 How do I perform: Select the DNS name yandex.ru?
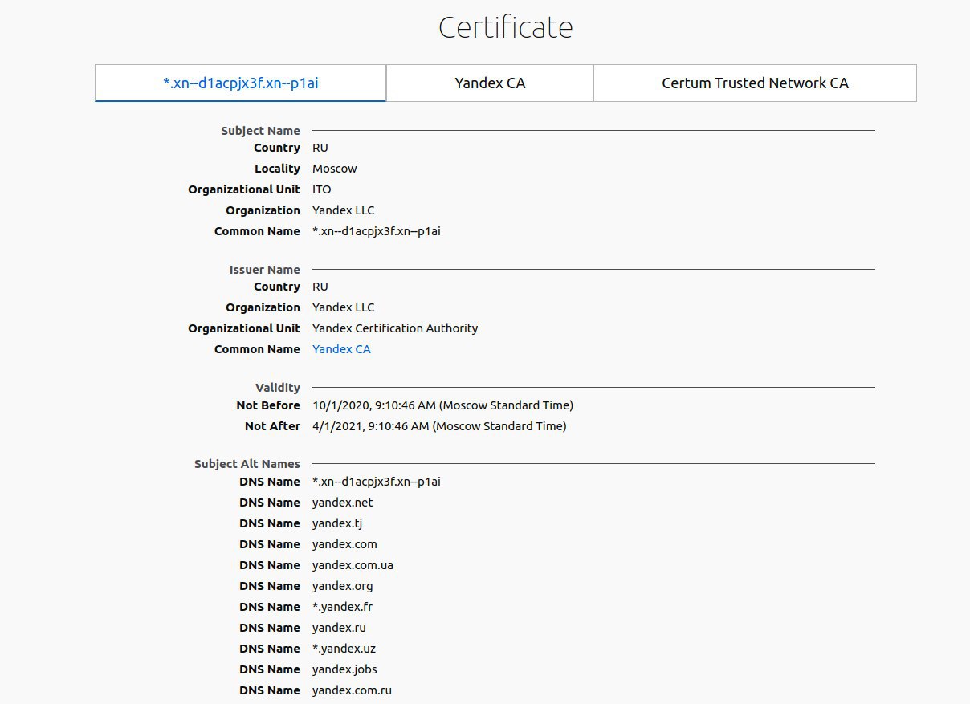339,628
